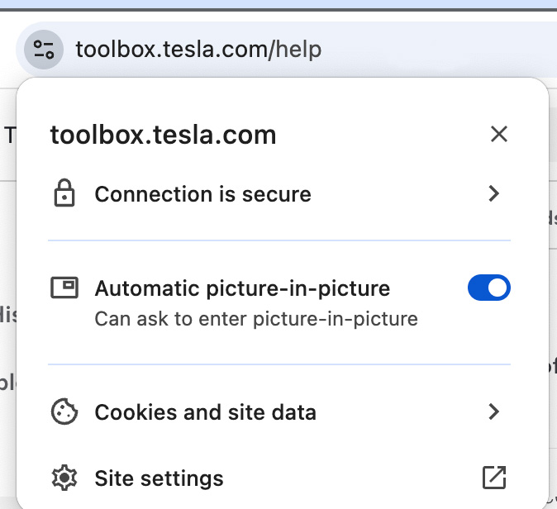Click the cookie icon
Viewport: 557px width, 509px height.
(x=64, y=411)
